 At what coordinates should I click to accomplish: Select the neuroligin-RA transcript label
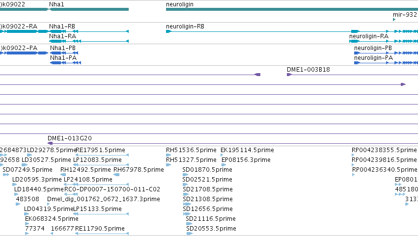click(369, 36)
